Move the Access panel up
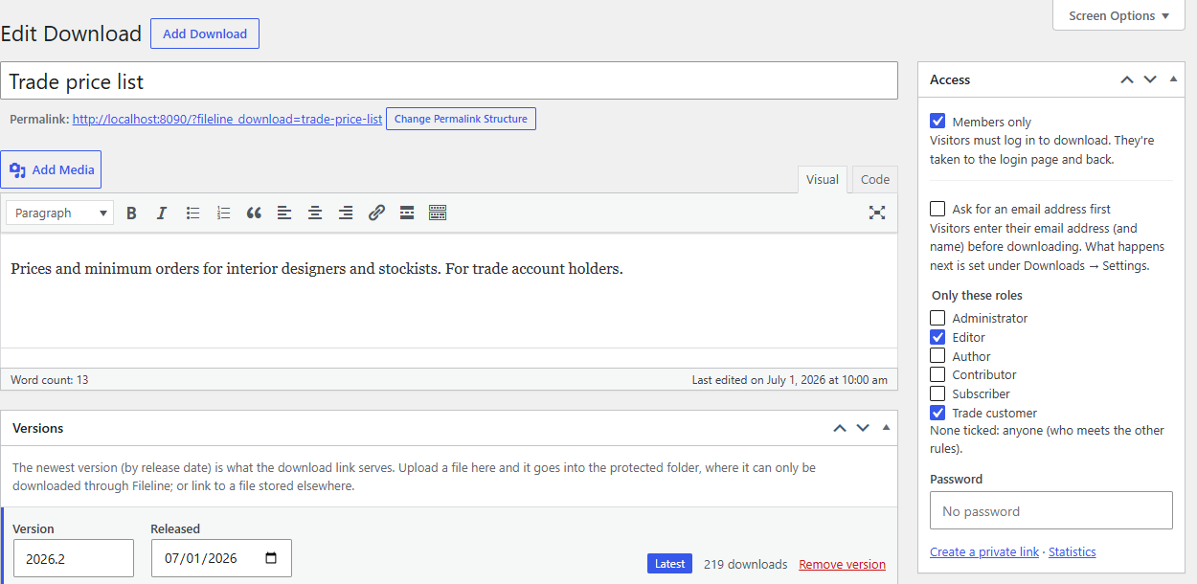1197x584 pixels. (x=1127, y=79)
